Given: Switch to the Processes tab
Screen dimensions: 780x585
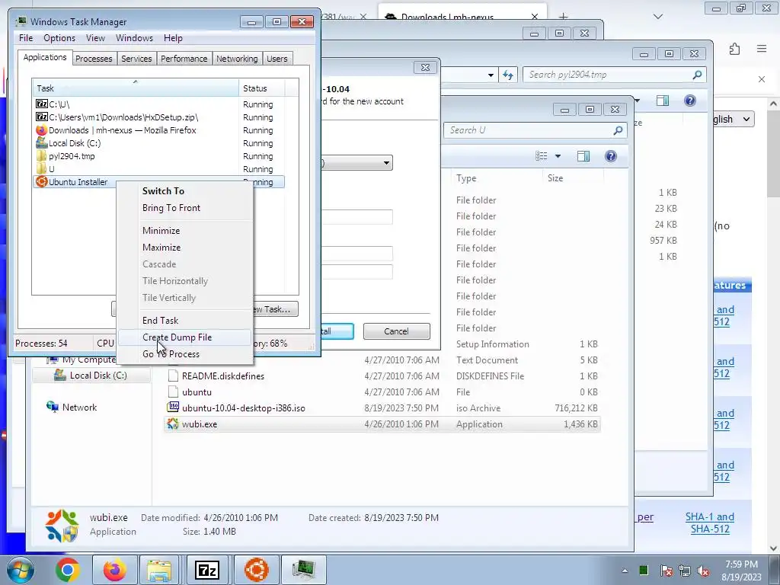Looking at the screenshot, I should point(94,59).
